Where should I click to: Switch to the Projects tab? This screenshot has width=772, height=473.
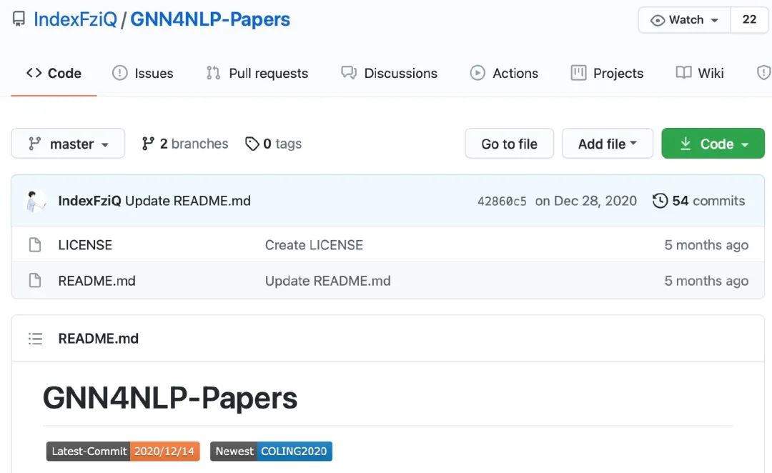tap(607, 74)
